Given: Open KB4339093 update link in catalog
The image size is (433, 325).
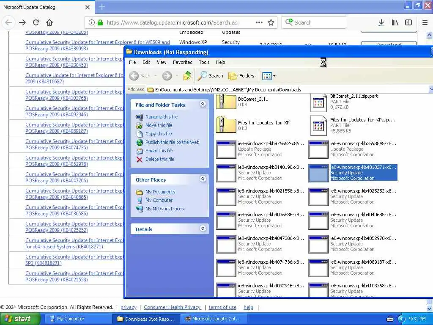Looking at the screenshot, I should click(x=98, y=45).
